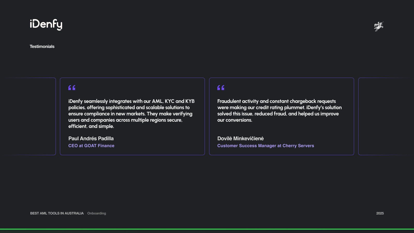Image resolution: width=414 pixels, height=233 pixels.
Task: Click the quote about AML, KYC and KYB
Action: click(131, 114)
